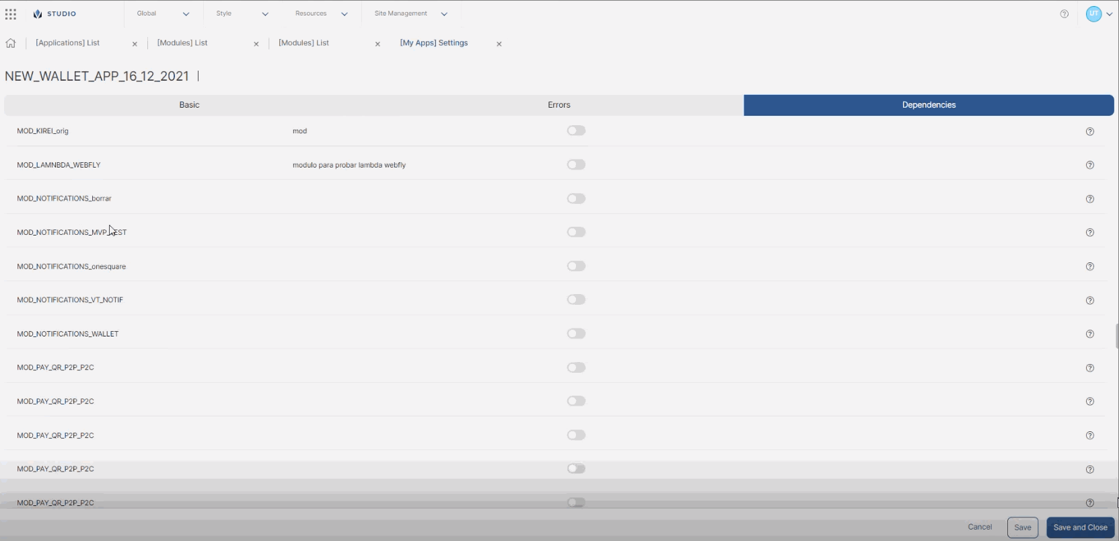This screenshot has width=1119, height=541.
Task: Toggle MOD_NOTIFICATIONS_borrar dependency on
Action: (x=576, y=199)
